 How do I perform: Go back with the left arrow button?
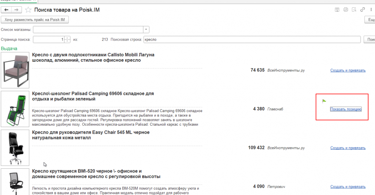(7, 10)
